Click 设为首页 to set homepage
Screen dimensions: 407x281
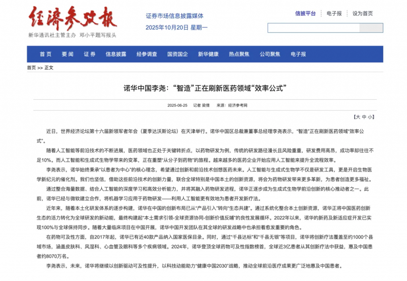coord(362,13)
